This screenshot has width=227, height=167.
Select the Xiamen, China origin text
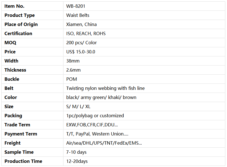81,24
